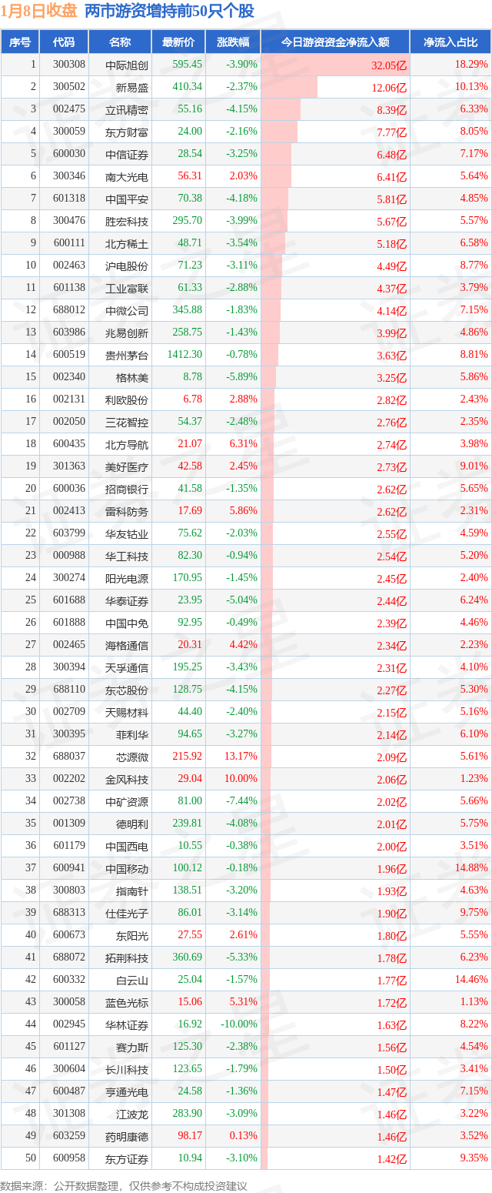Click the 涨跌幅 column header
Viewport: 492px width, 1193px height.
233,42
